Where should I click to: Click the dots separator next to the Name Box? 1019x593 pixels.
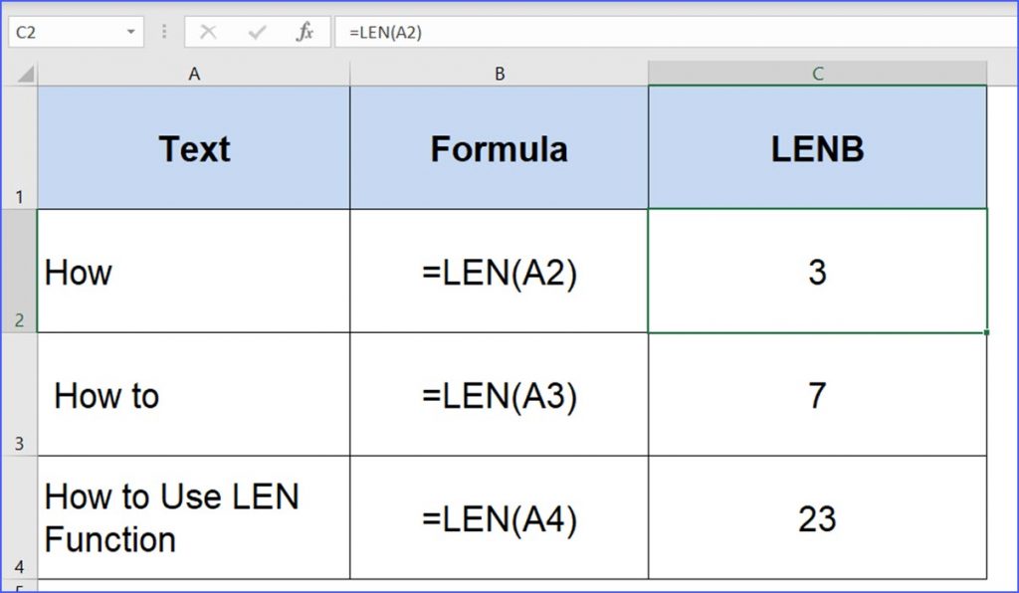coord(163,31)
